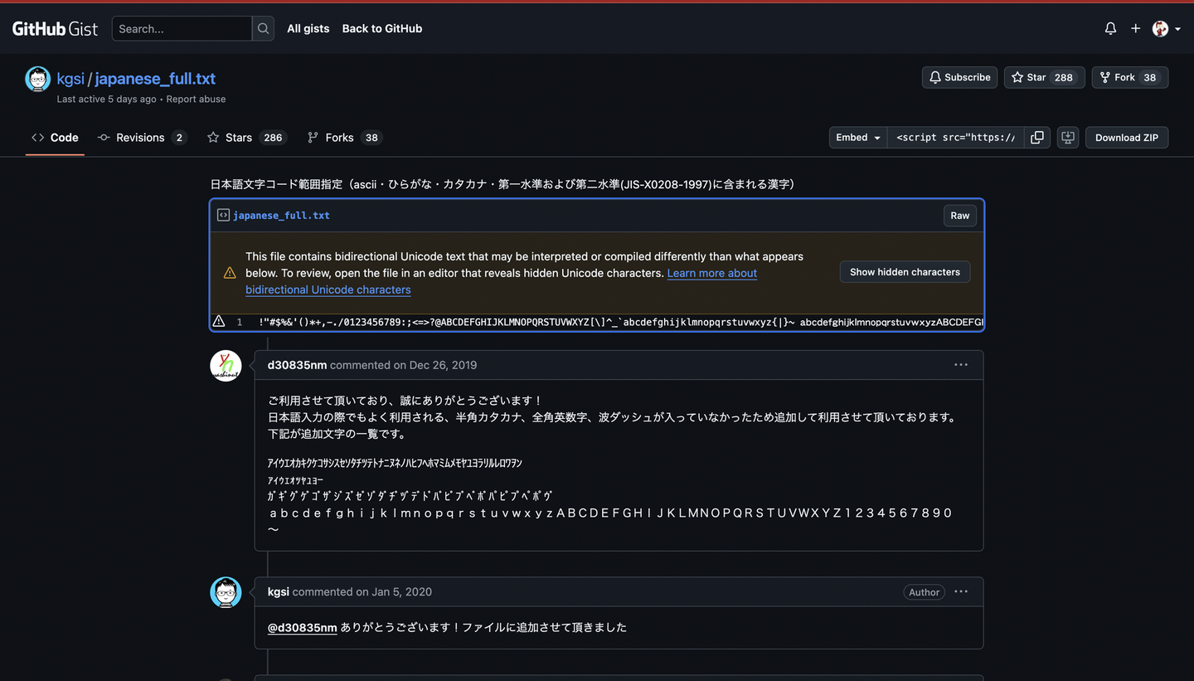Focus the gist search input field
Screen dimensions: 1194x681
pyautogui.click(x=182, y=28)
